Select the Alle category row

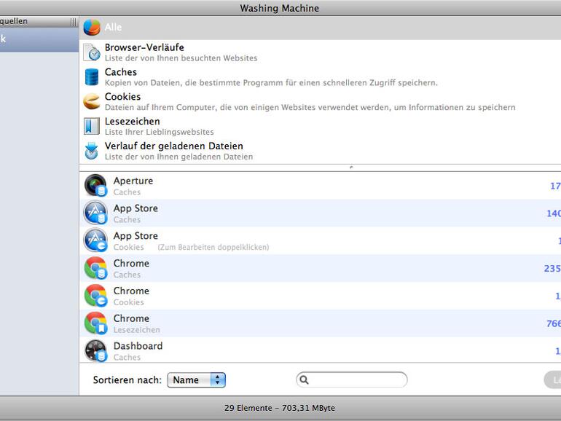(321, 28)
